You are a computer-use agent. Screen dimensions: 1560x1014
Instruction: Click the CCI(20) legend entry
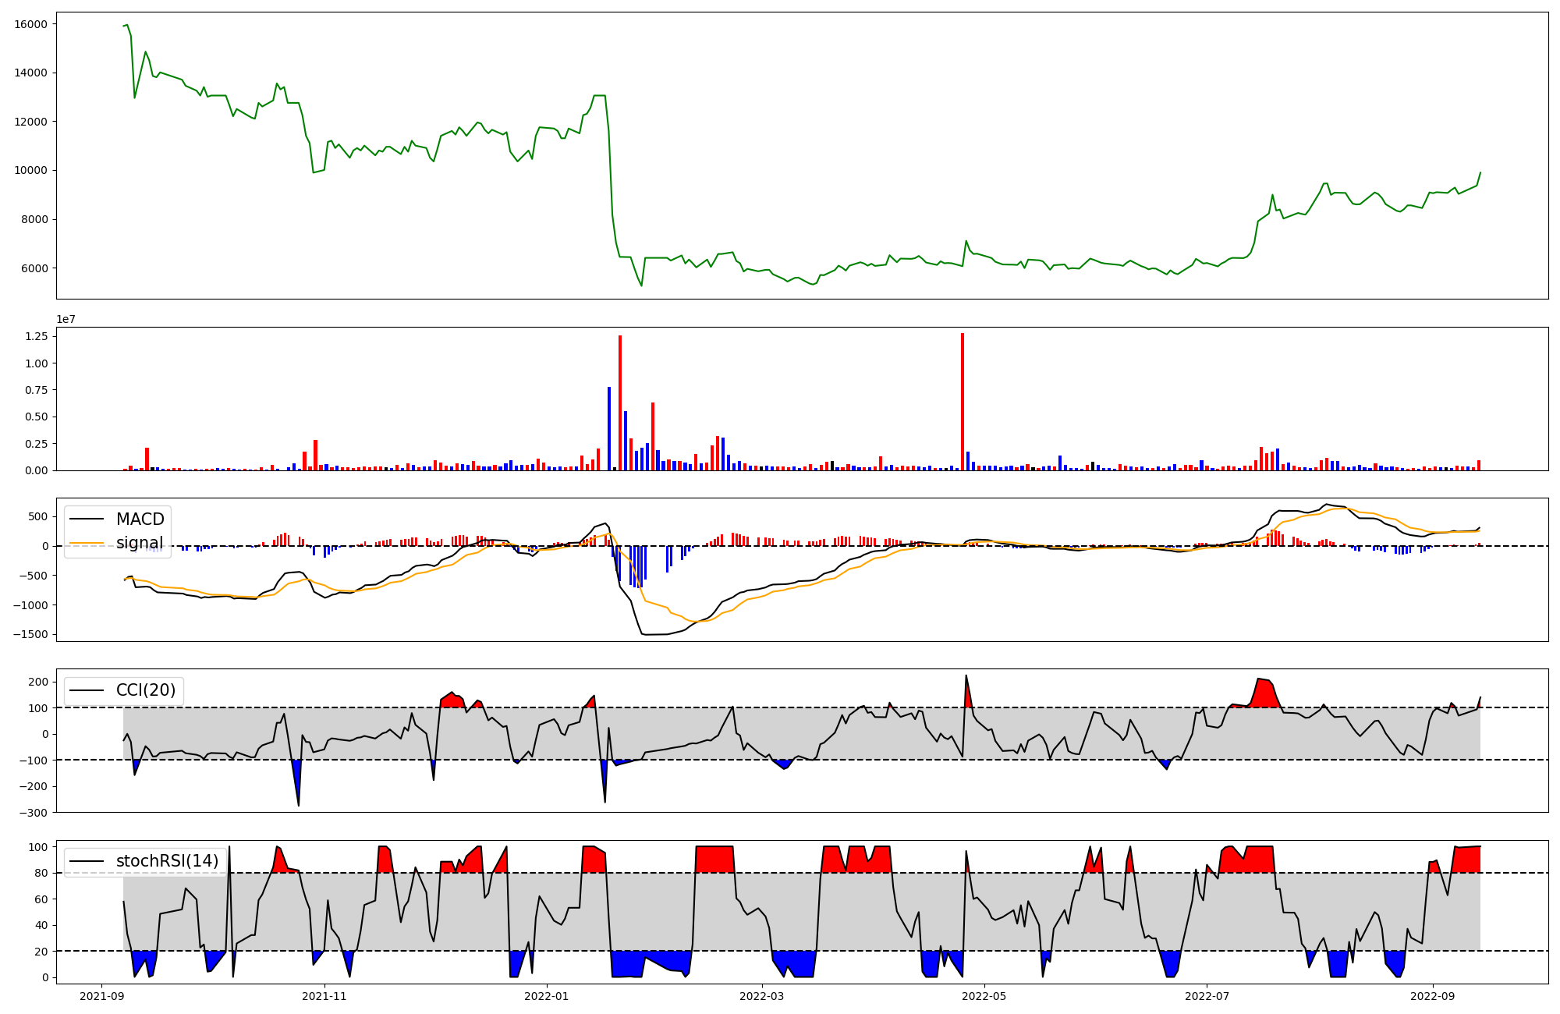(x=145, y=690)
